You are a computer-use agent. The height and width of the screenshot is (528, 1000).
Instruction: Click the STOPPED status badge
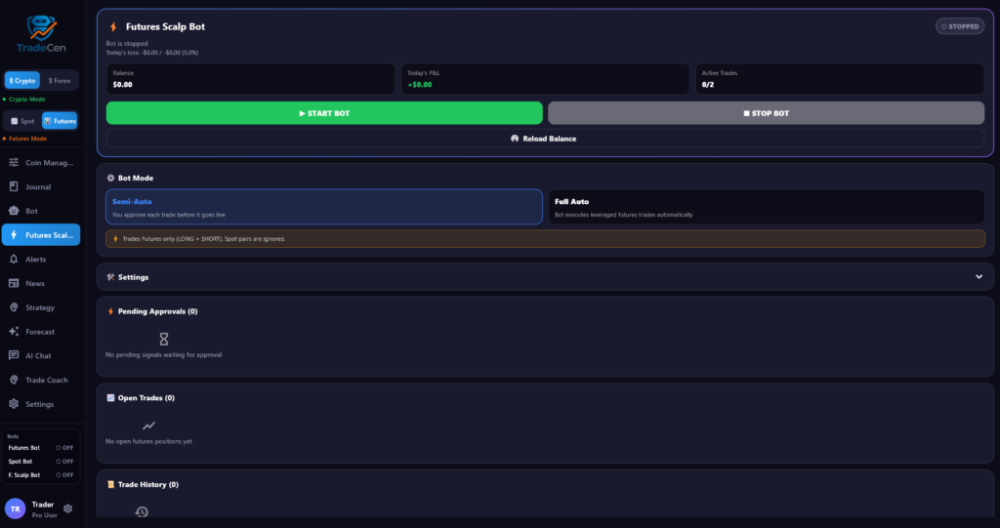pyautogui.click(x=960, y=26)
